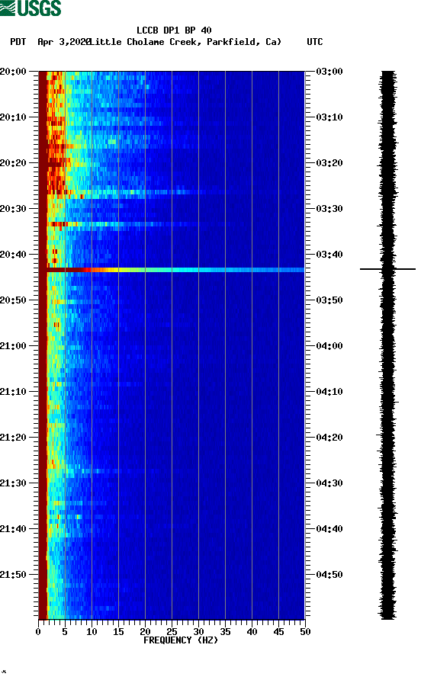Click the 04:00 UTC time label

329,346
